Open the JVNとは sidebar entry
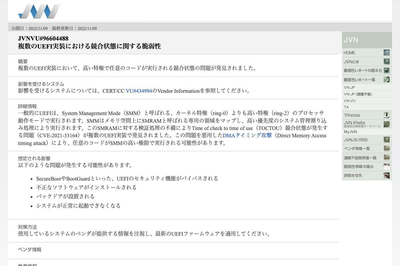The image size is (400, 266). coord(367,62)
